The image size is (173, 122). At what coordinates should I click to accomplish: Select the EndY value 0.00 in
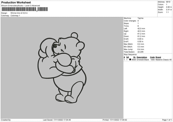[x=140, y=42]
